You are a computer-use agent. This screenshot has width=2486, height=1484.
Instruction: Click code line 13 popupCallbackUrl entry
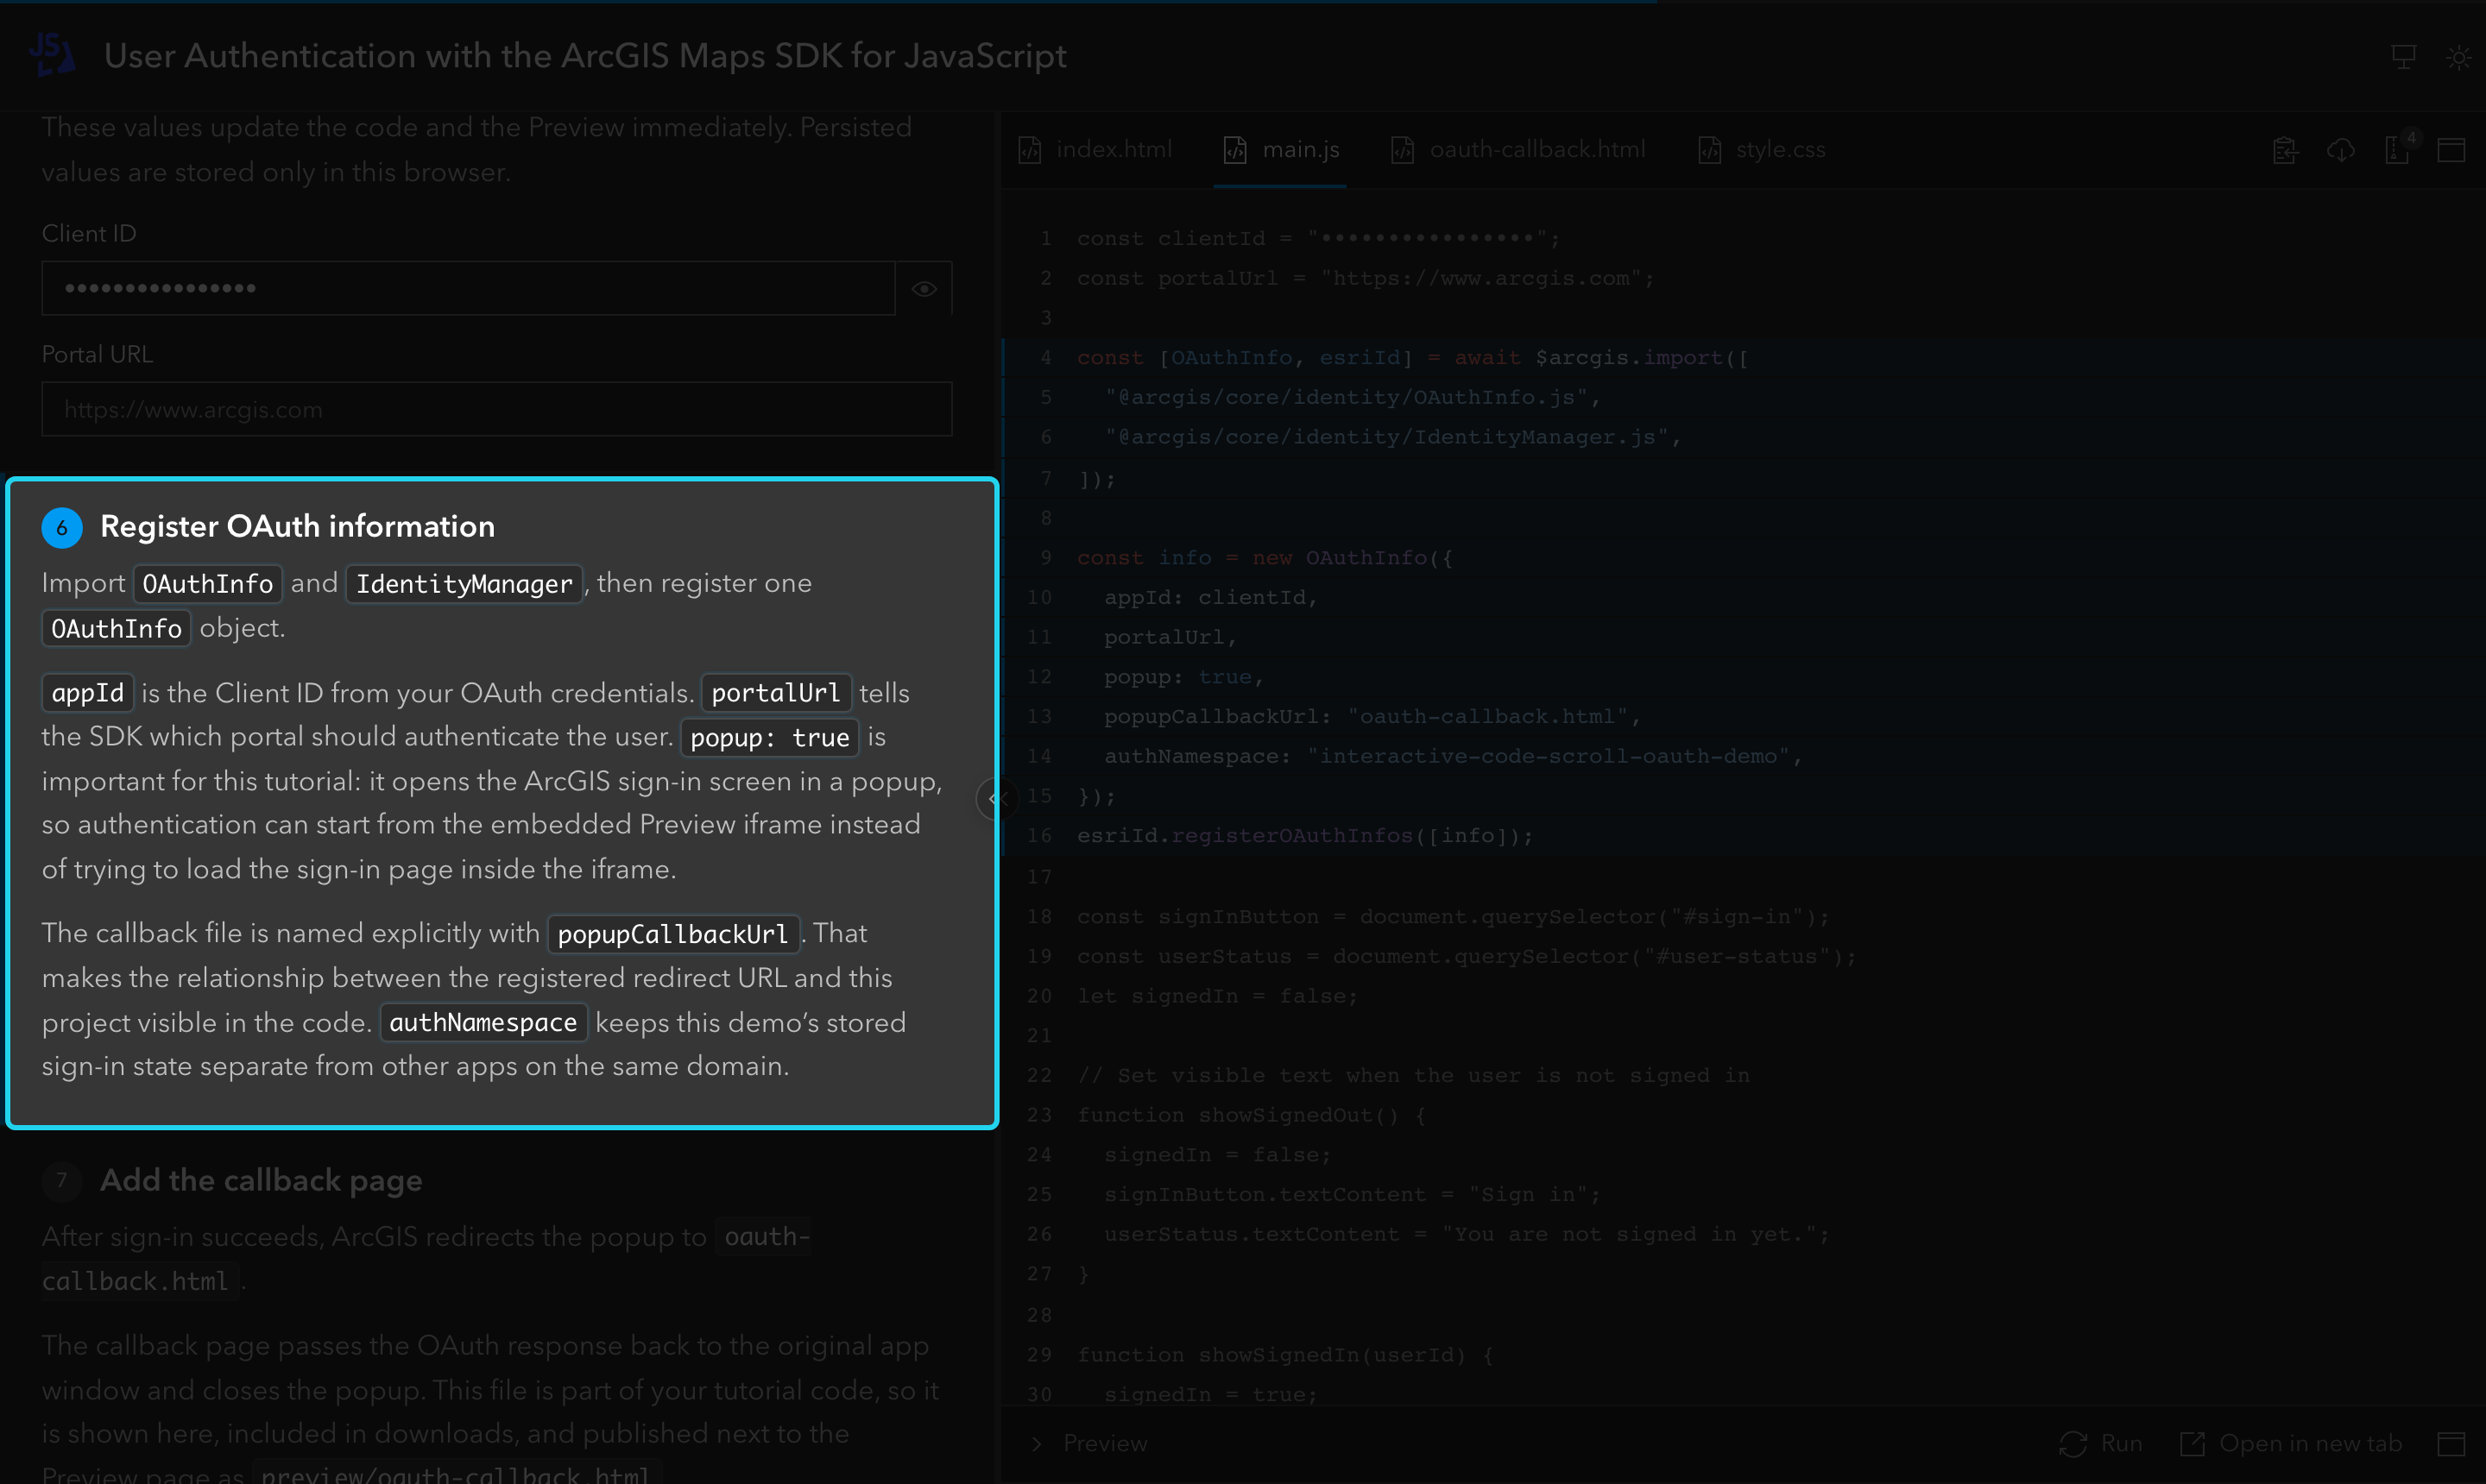tap(1372, 717)
